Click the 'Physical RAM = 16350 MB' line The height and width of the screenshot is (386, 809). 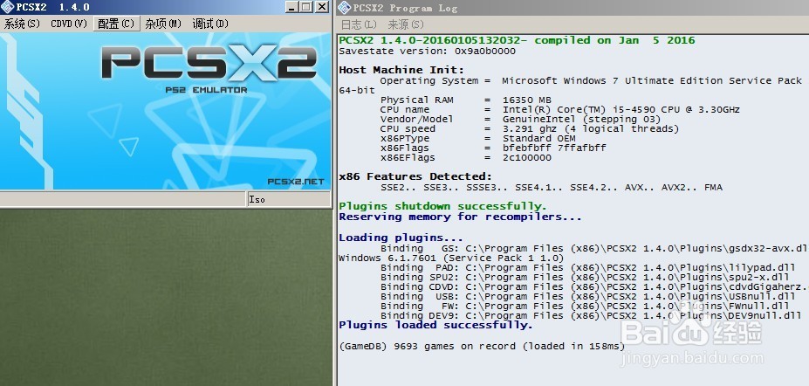(x=465, y=100)
